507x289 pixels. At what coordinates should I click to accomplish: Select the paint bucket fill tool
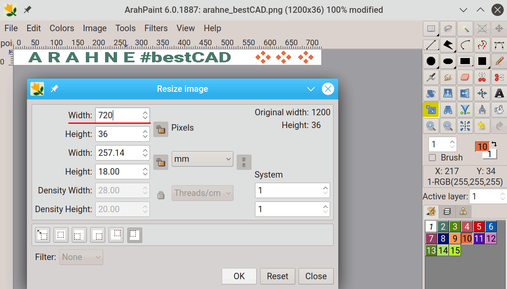[x=499, y=110]
